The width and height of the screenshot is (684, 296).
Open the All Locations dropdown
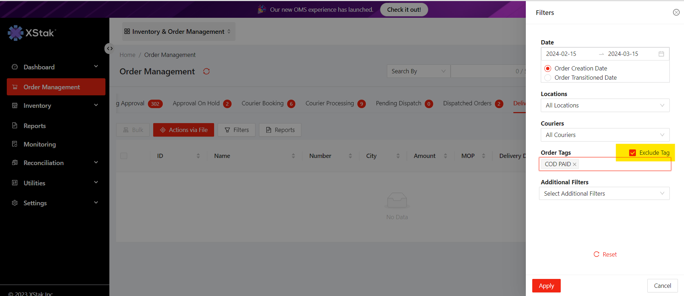coord(605,105)
